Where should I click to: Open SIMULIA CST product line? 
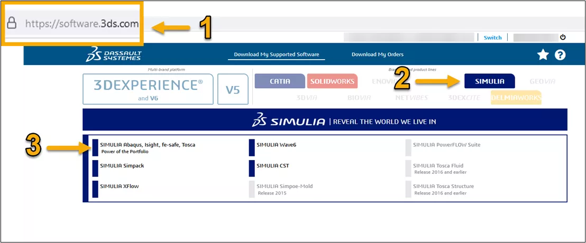point(272,166)
